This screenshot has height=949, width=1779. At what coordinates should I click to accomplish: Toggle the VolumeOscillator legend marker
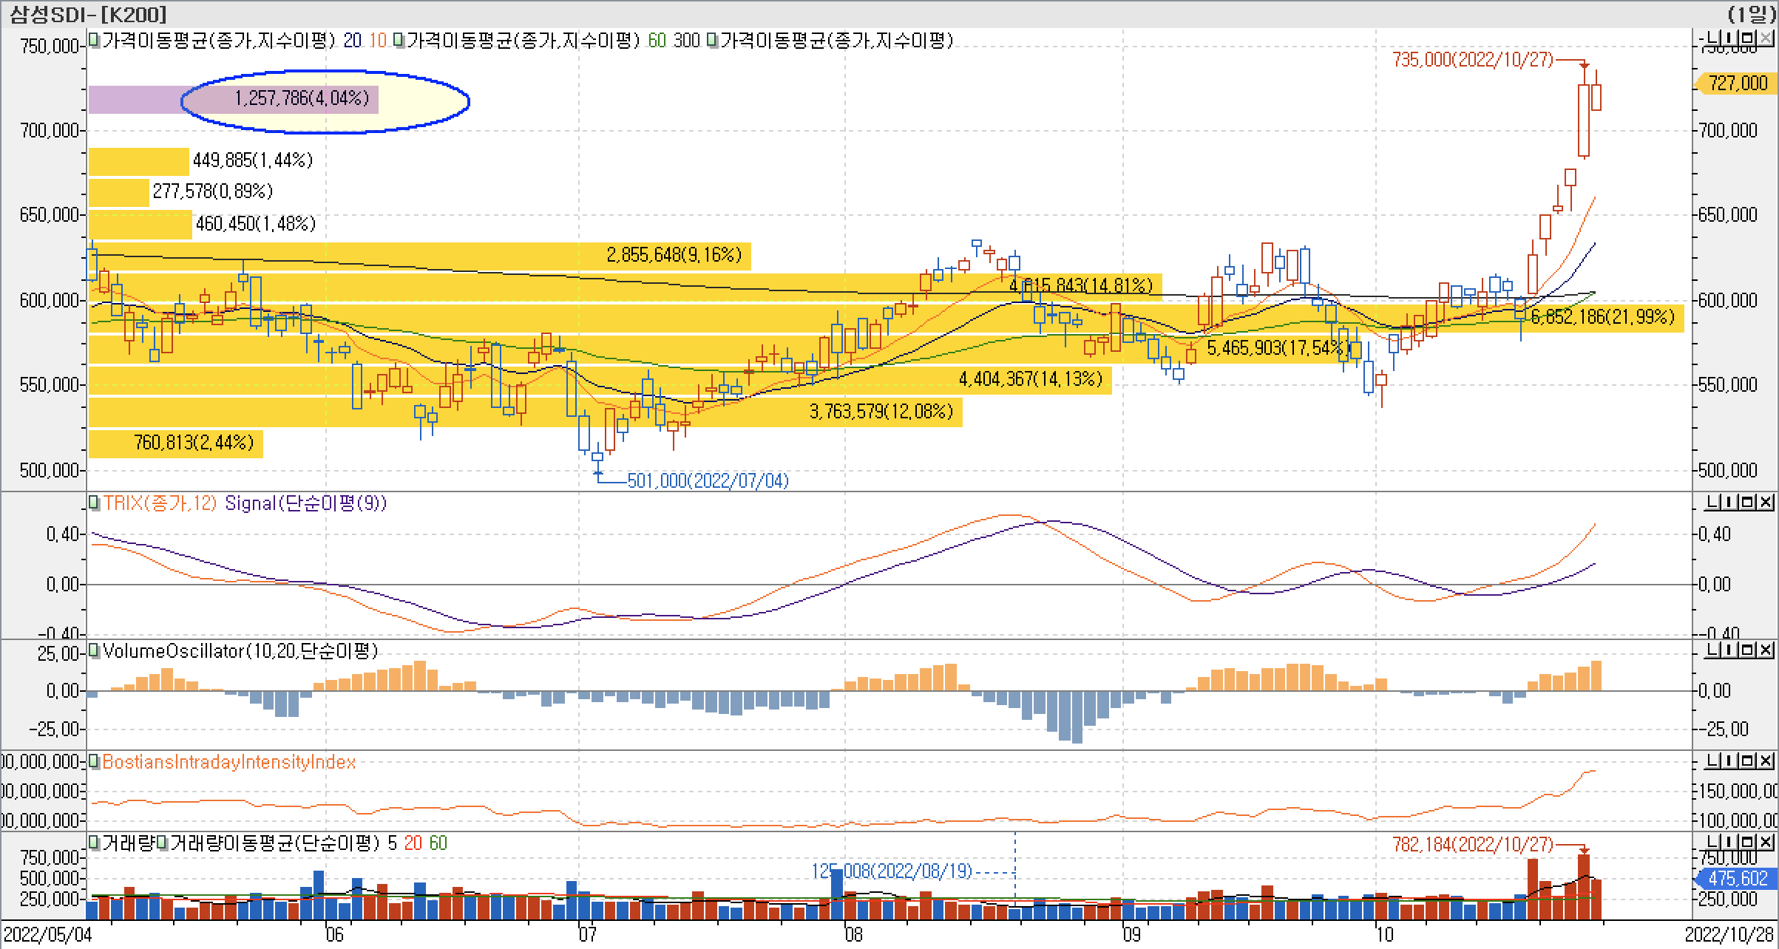[94, 651]
